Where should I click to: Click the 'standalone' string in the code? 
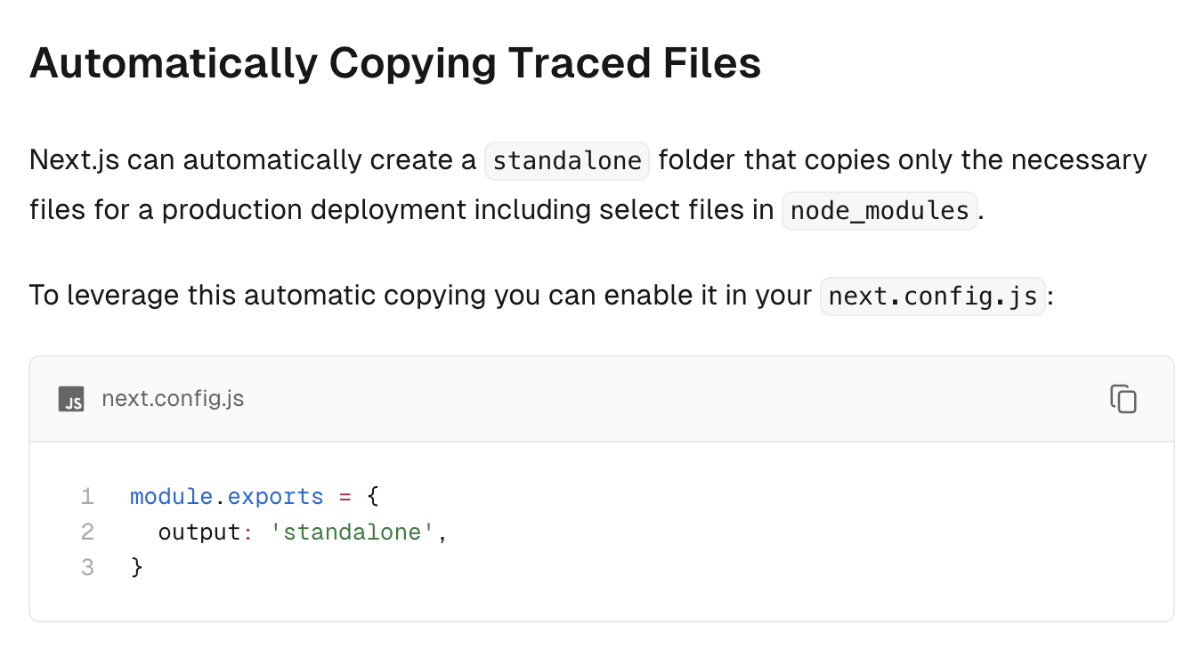[353, 532]
